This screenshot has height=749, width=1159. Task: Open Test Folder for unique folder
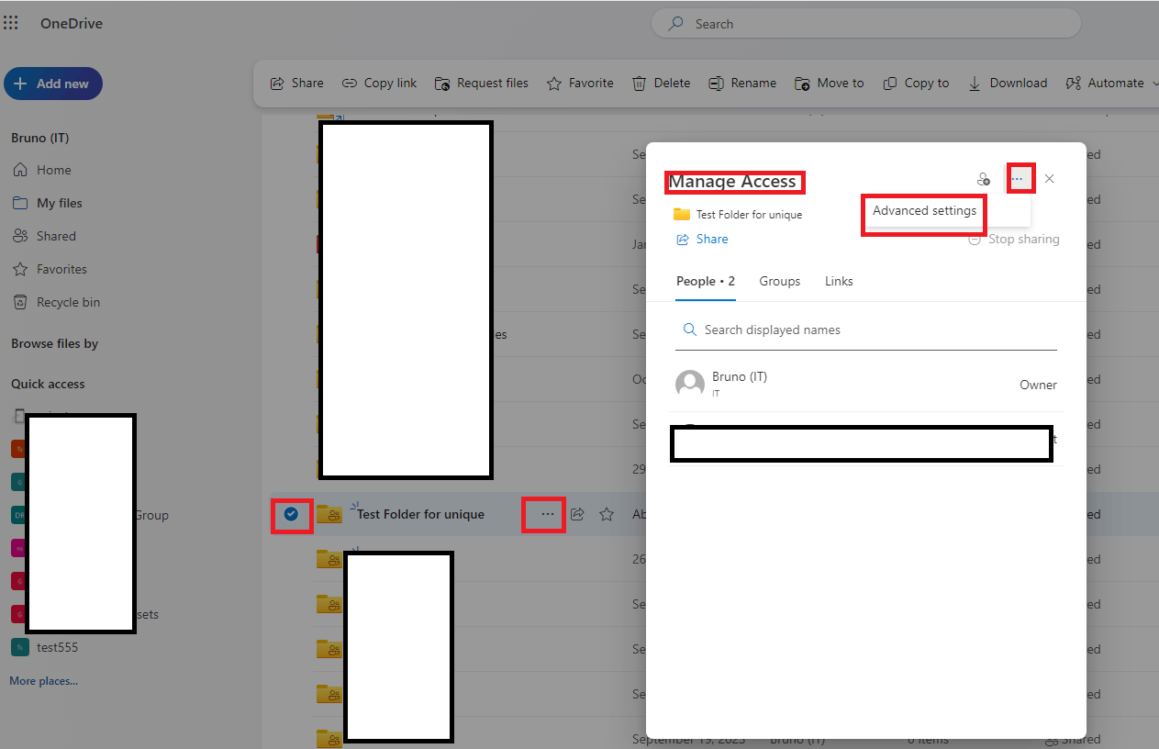click(x=420, y=514)
